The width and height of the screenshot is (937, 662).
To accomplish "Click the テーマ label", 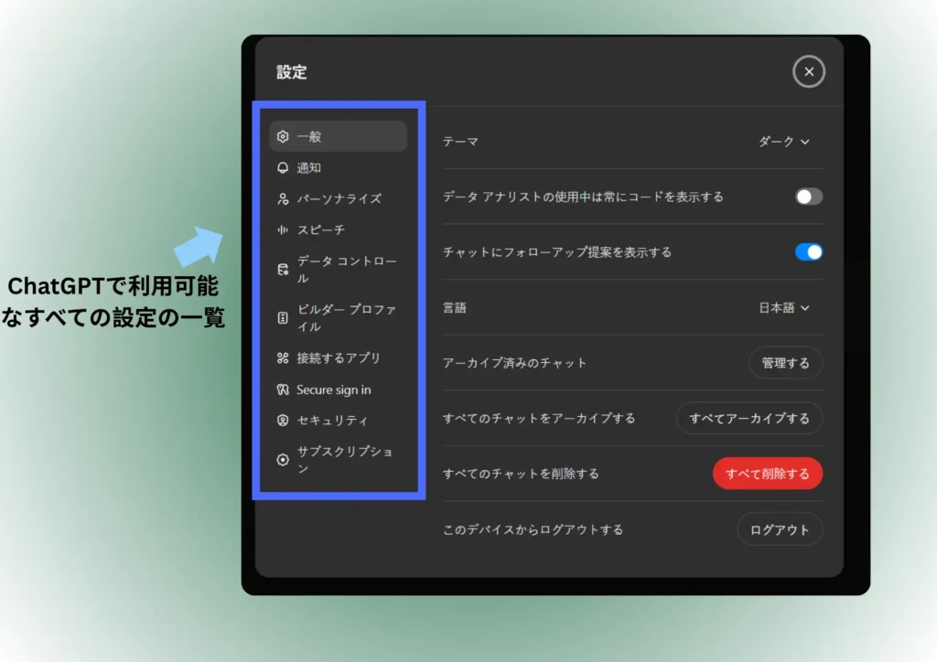I will [461, 142].
